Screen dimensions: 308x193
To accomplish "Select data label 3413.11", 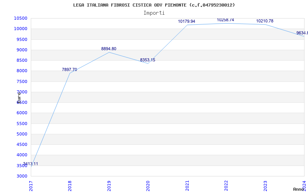I will [x=30, y=164].
